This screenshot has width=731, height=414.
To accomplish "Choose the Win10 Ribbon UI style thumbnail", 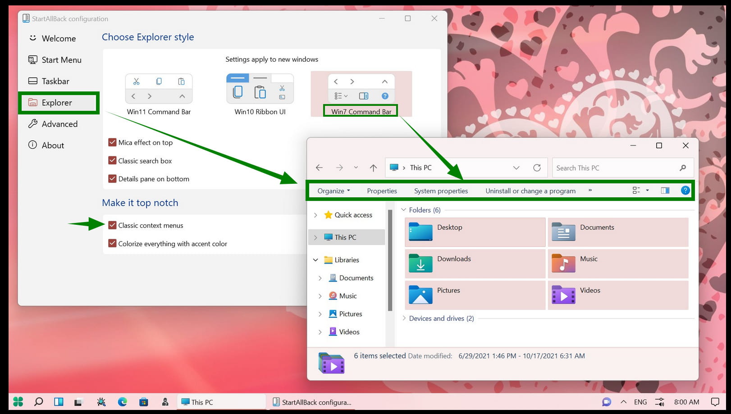I will [260, 89].
